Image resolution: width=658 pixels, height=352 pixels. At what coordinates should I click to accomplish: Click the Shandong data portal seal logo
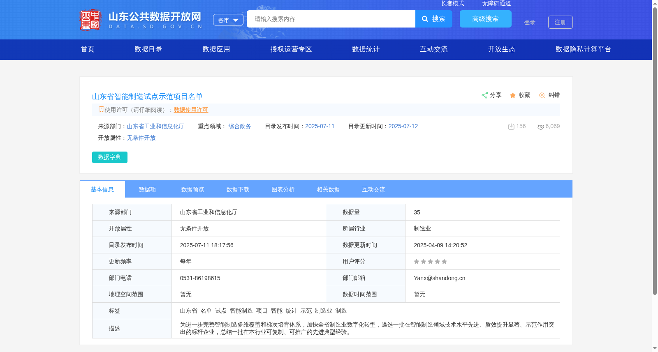tap(90, 20)
